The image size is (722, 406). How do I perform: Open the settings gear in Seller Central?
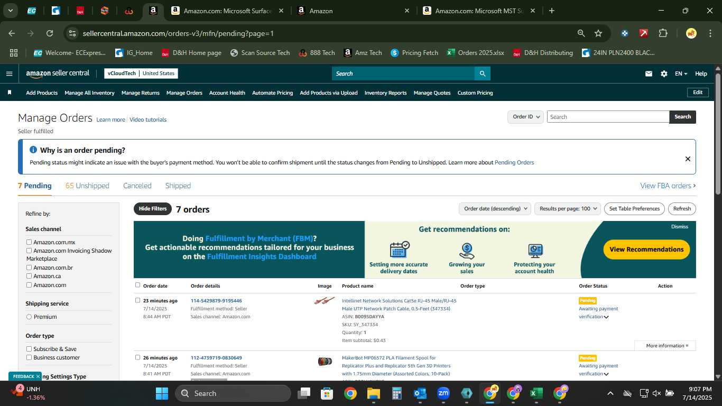664,73
